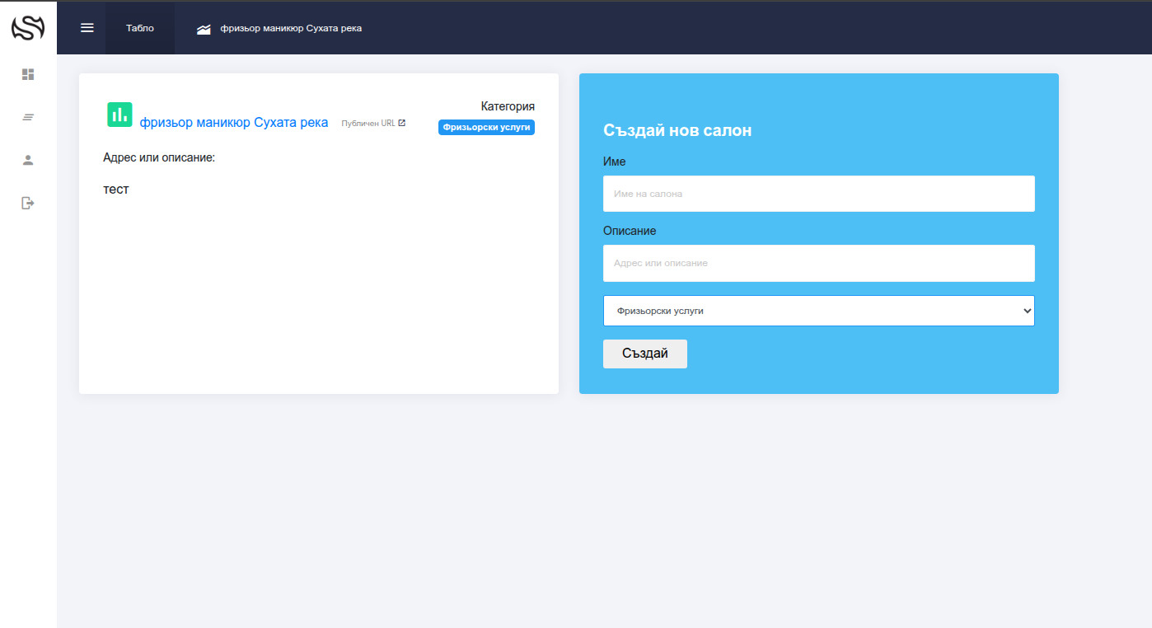Click the тест description text
Screen dimensions: 1152x628
116,190
